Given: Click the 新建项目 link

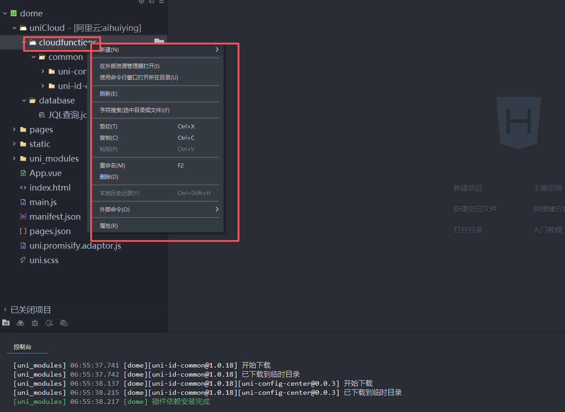Looking at the screenshot, I should click(x=468, y=188).
